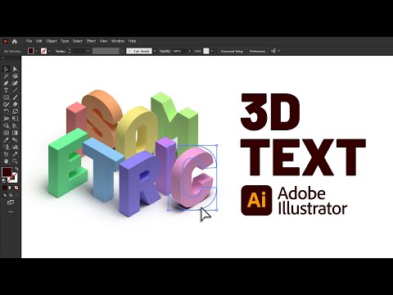Click the Preferences button
The height and width of the screenshot is (295, 393).
(x=257, y=51)
